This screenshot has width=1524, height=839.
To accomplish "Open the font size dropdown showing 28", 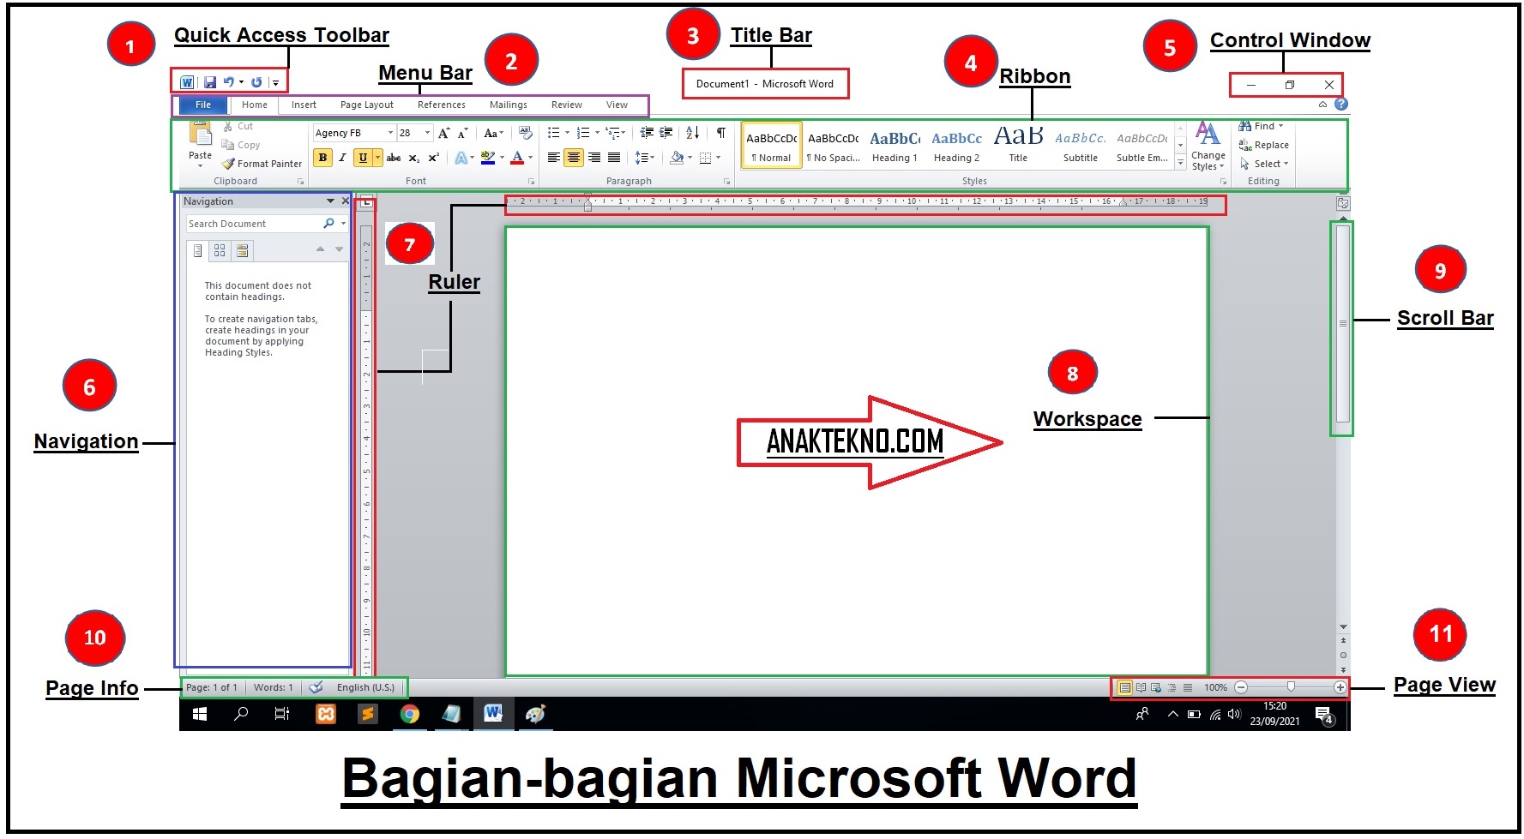I will point(428,133).
